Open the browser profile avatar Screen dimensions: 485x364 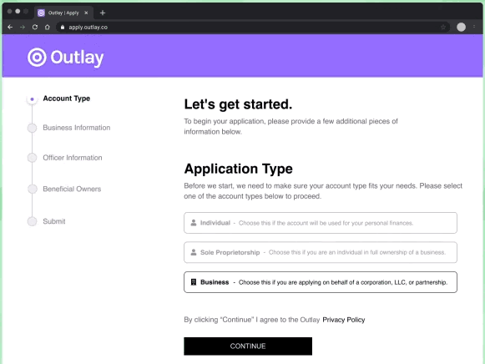point(461,28)
